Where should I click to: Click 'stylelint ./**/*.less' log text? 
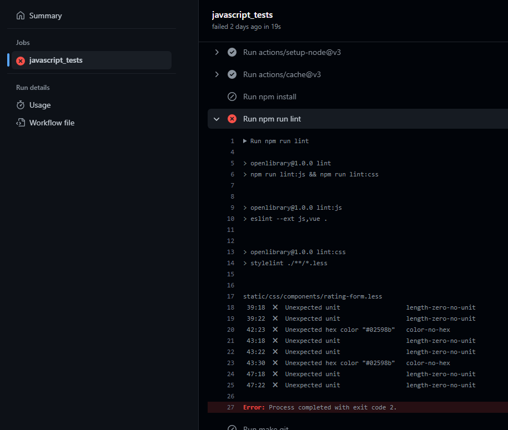click(289, 263)
